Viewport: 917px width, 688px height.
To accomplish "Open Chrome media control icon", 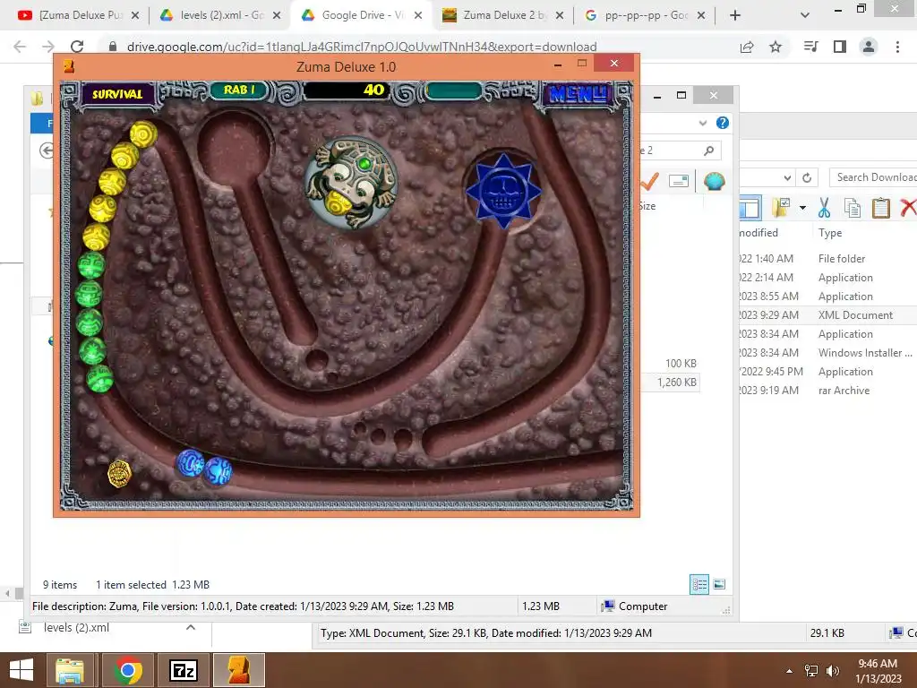I will point(810,47).
